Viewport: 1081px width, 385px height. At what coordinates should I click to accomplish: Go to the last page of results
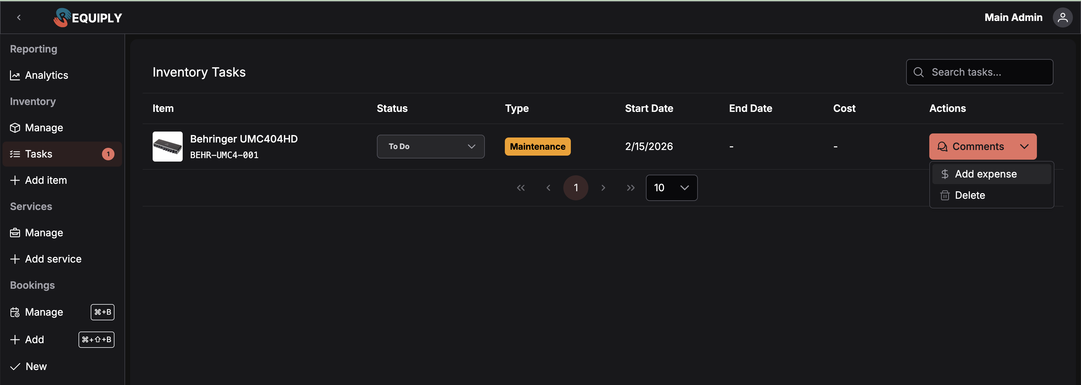tap(630, 188)
